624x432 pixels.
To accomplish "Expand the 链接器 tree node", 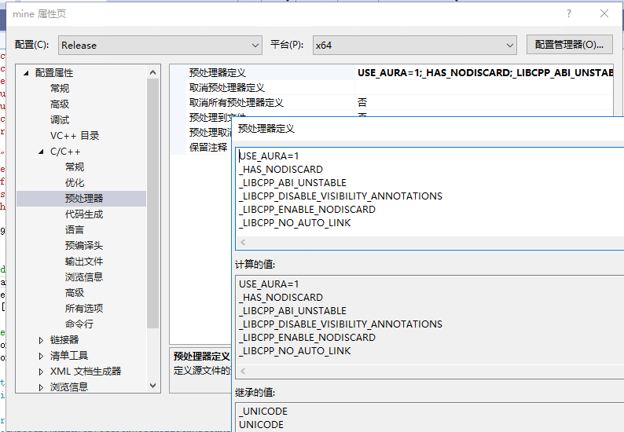I will pyautogui.click(x=41, y=340).
